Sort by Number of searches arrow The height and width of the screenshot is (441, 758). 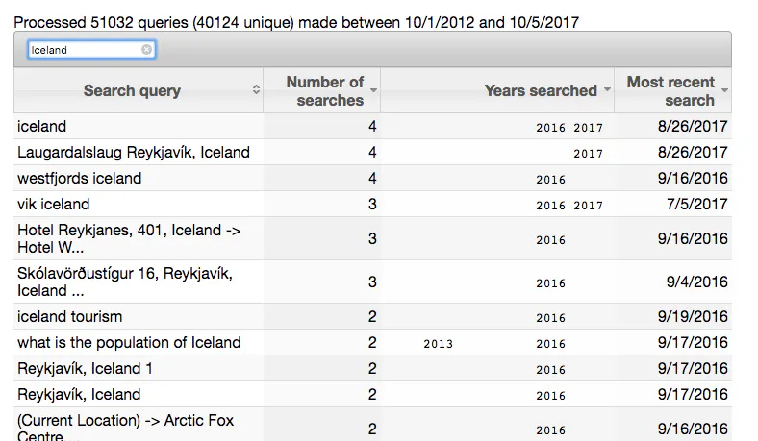pyautogui.click(x=373, y=90)
